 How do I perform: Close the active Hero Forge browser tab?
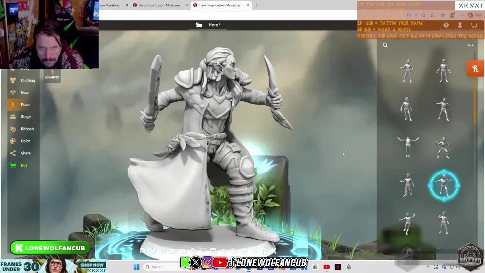pyautogui.click(x=248, y=5)
